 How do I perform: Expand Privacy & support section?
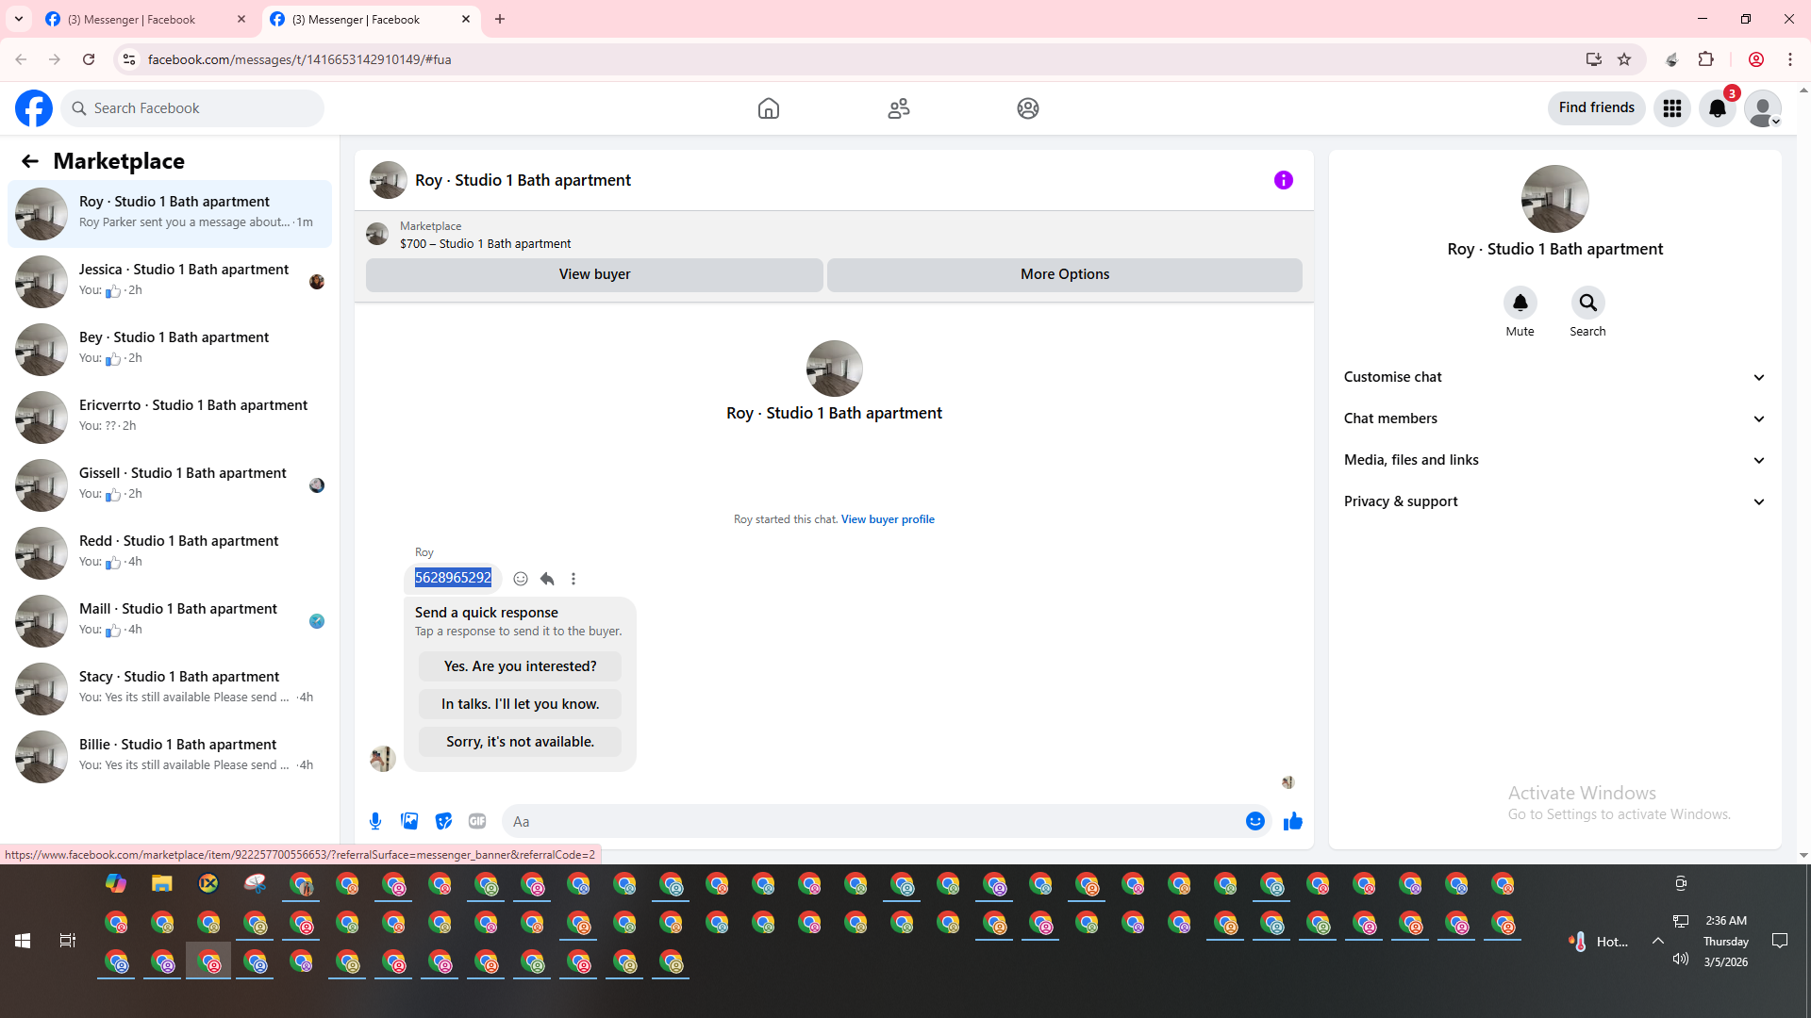[1555, 501]
